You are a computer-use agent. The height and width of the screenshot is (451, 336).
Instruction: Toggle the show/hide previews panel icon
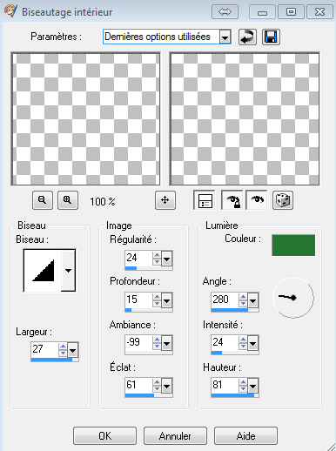pyautogui.click(x=205, y=200)
